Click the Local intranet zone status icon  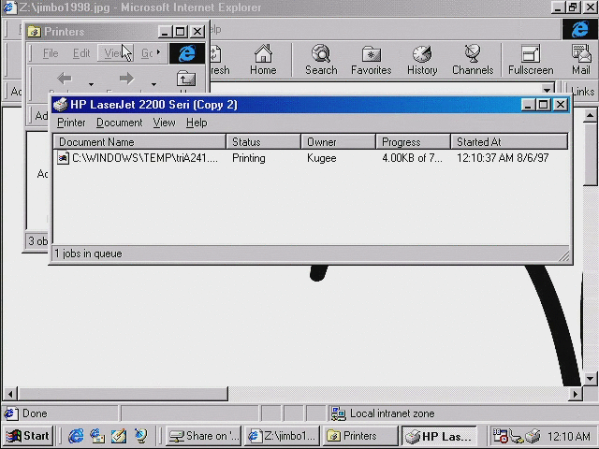(339, 413)
